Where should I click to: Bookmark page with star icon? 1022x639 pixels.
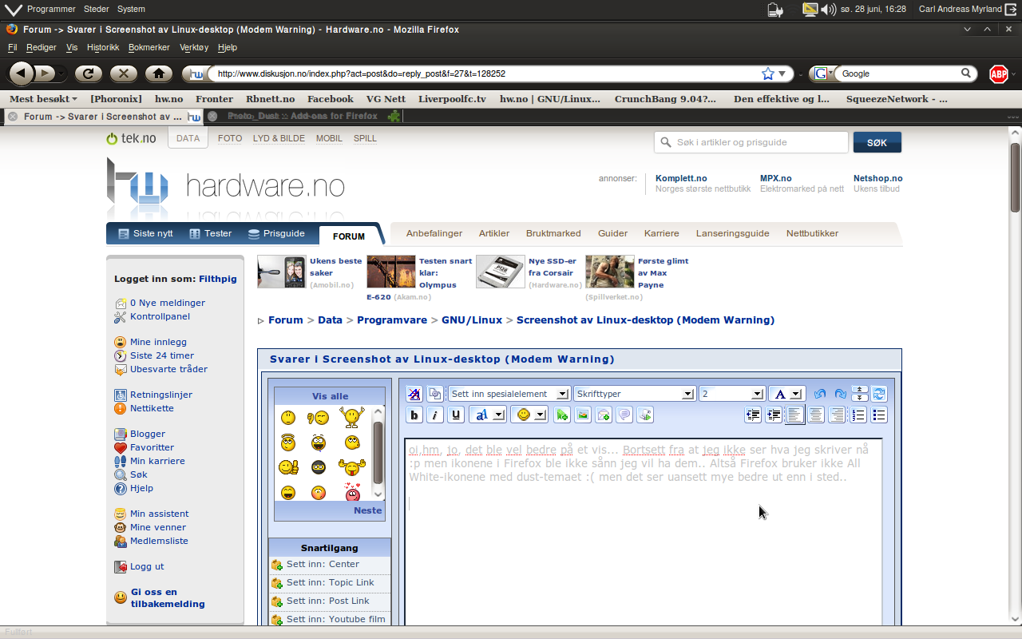click(x=768, y=73)
